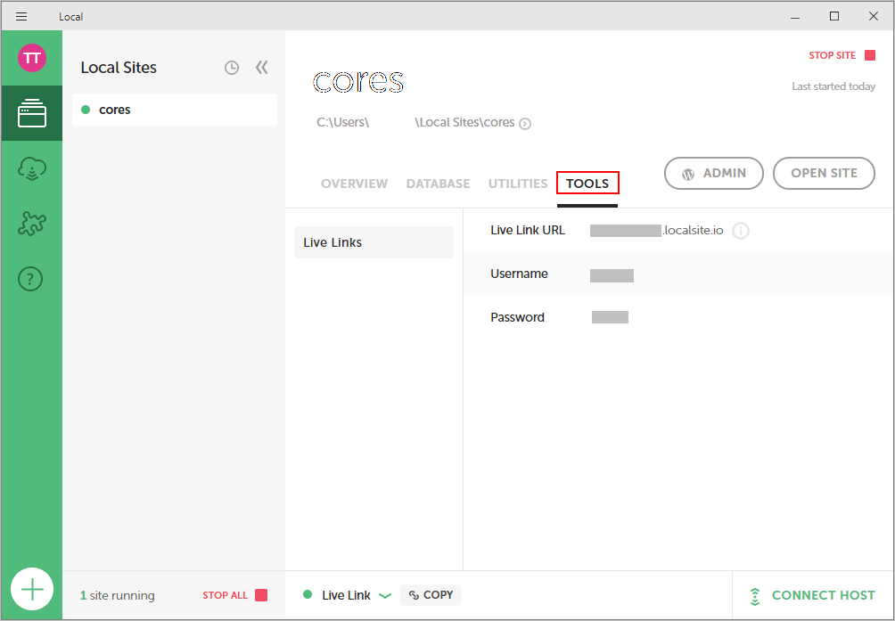Open site folder arrow icon

(x=525, y=124)
